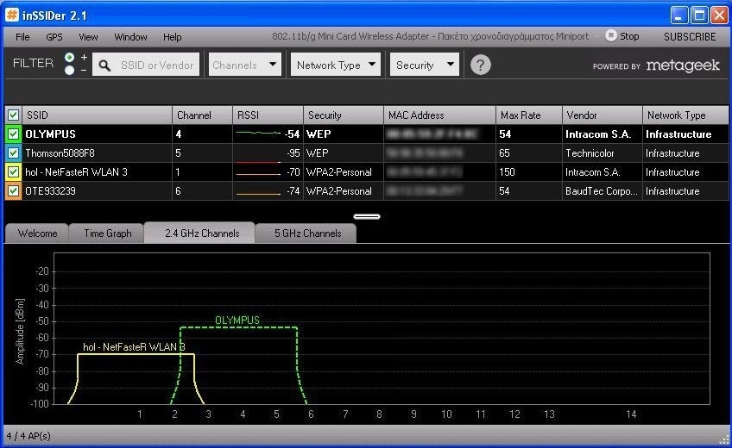Click the 4 / 4 AP(s) status bar text
Viewport: 732px width, 448px height.
coord(28,436)
